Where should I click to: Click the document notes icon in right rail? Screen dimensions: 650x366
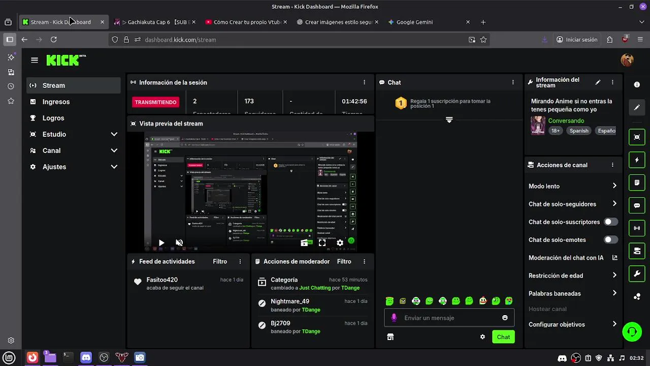(x=637, y=182)
